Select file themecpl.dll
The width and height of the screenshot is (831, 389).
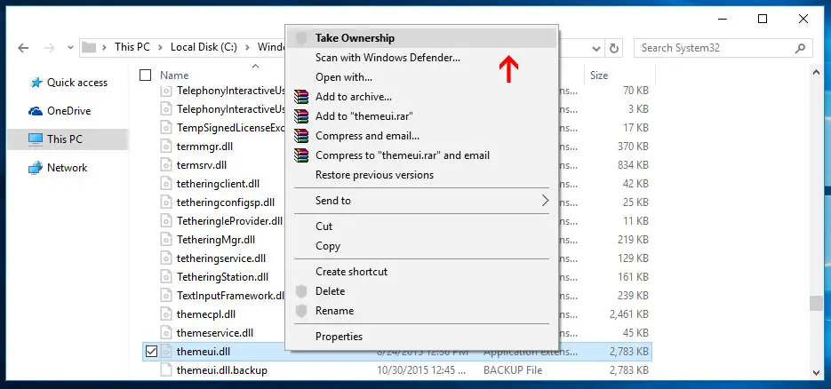205,314
